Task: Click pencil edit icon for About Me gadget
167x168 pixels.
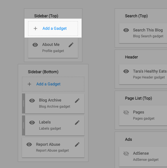Action: coord(71,45)
